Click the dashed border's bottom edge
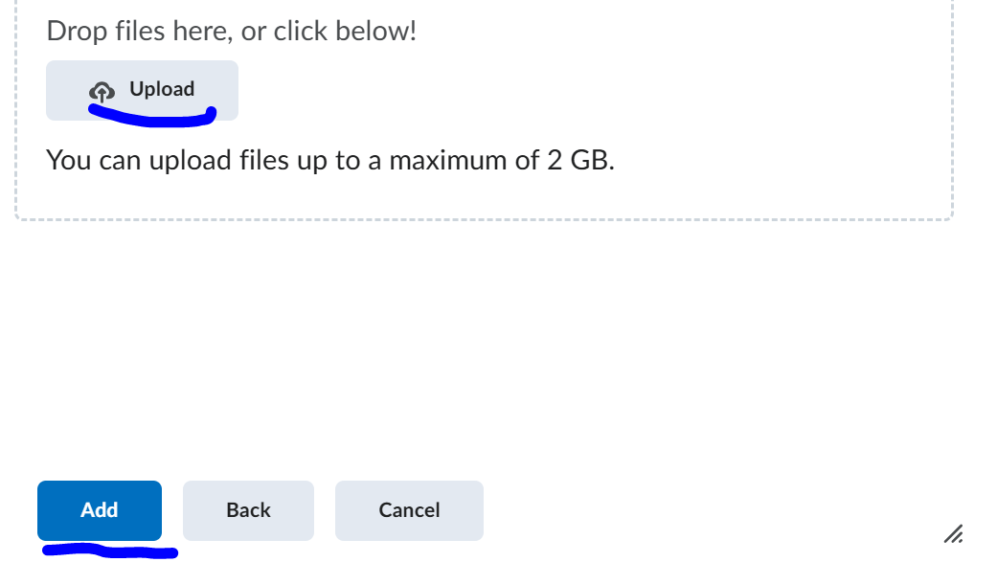997x562 pixels. point(484,219)
